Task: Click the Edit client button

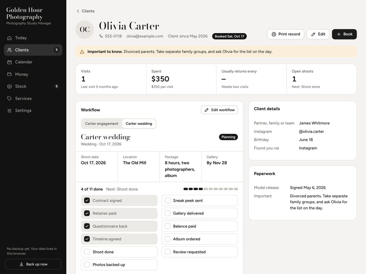Action: pos(318,34)
